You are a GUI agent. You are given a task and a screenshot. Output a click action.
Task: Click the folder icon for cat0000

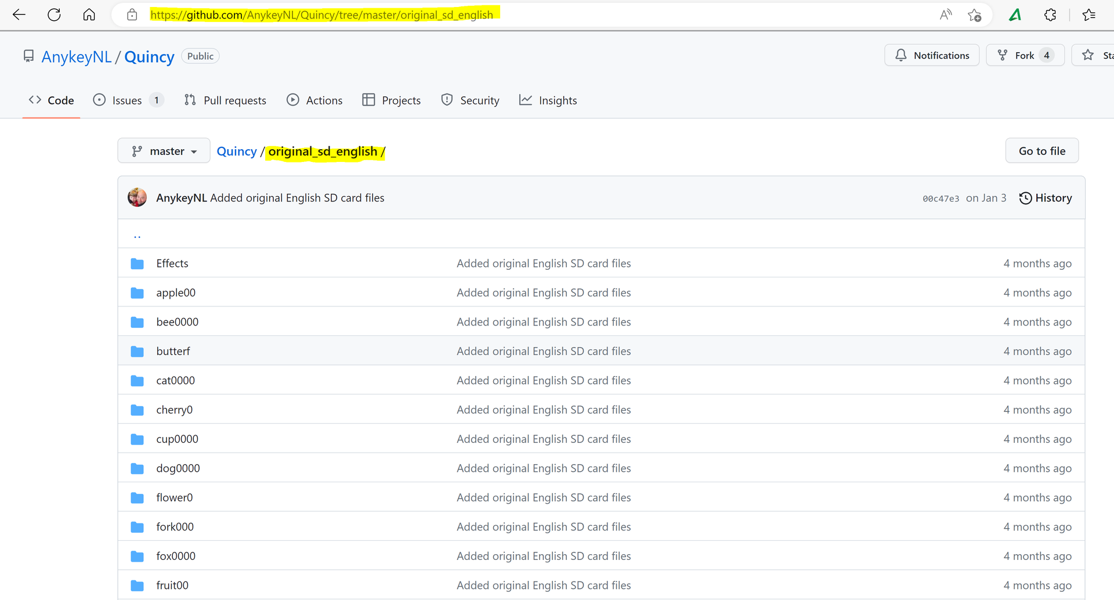pyautogui.click(x=138, y=381)
